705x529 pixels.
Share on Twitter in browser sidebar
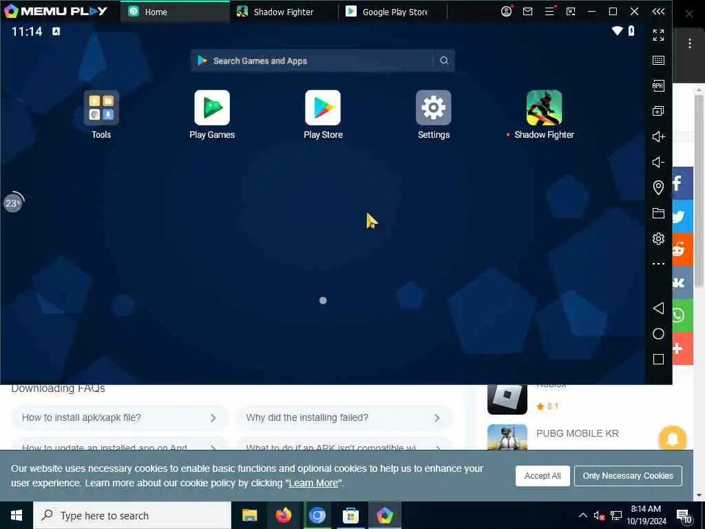pos(682,216)
